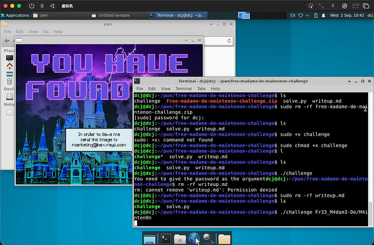Select the device drive in sidebar
The image size is (374, 245).
click(x=10, y=96)
